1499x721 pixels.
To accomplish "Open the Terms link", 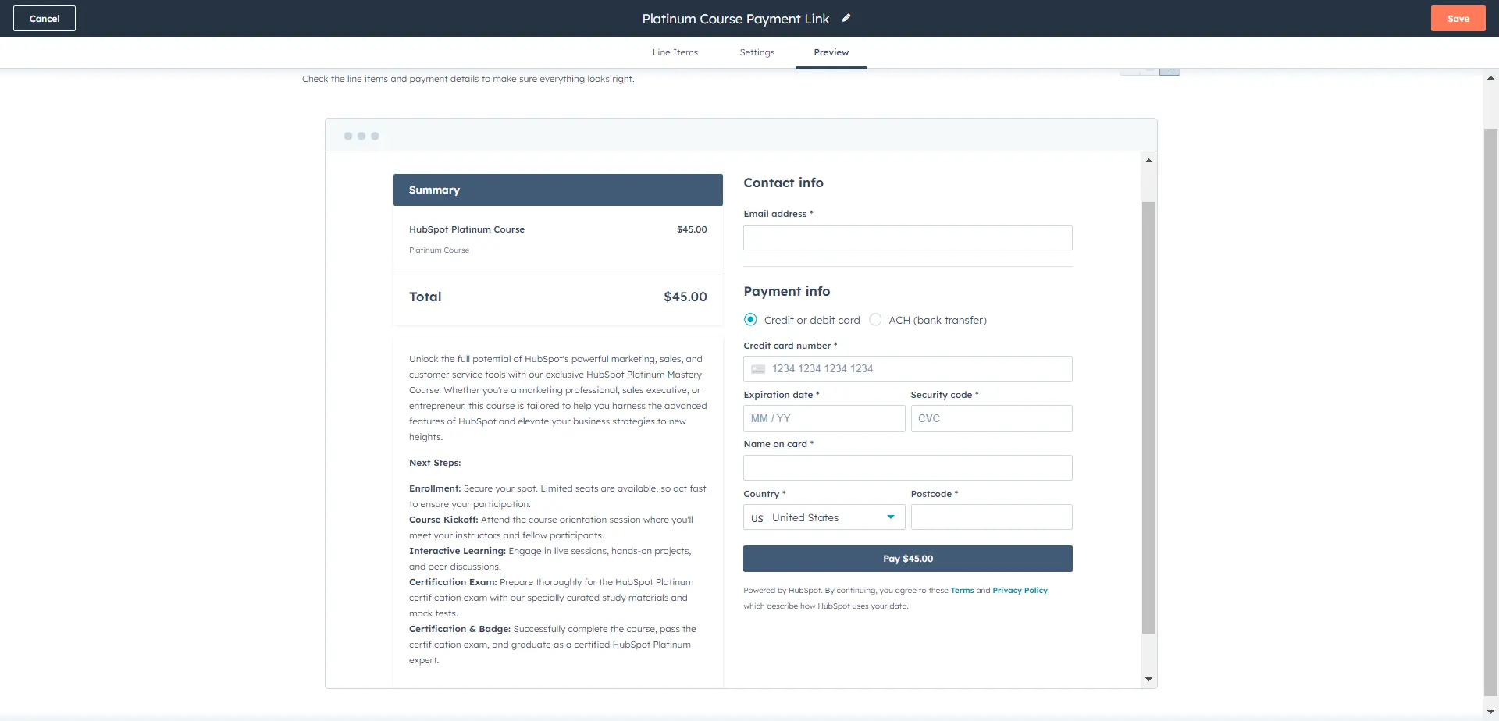I will pyautogui.click(x=962, y=590).
